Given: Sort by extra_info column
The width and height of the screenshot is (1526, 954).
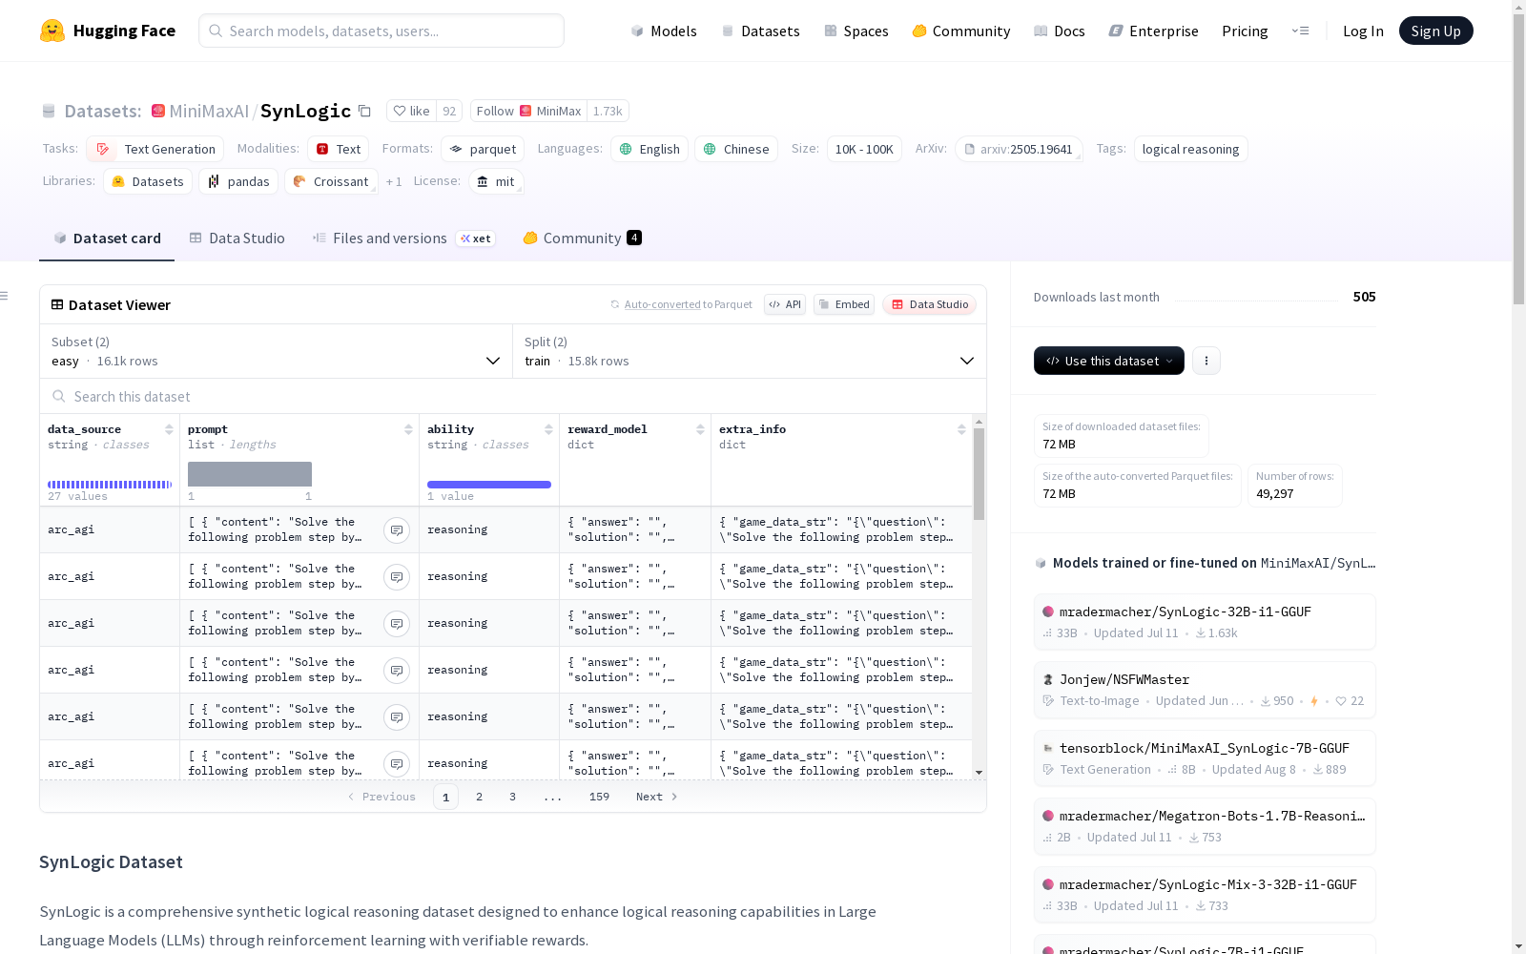Looking at the screenshot, I should point(961,429).
